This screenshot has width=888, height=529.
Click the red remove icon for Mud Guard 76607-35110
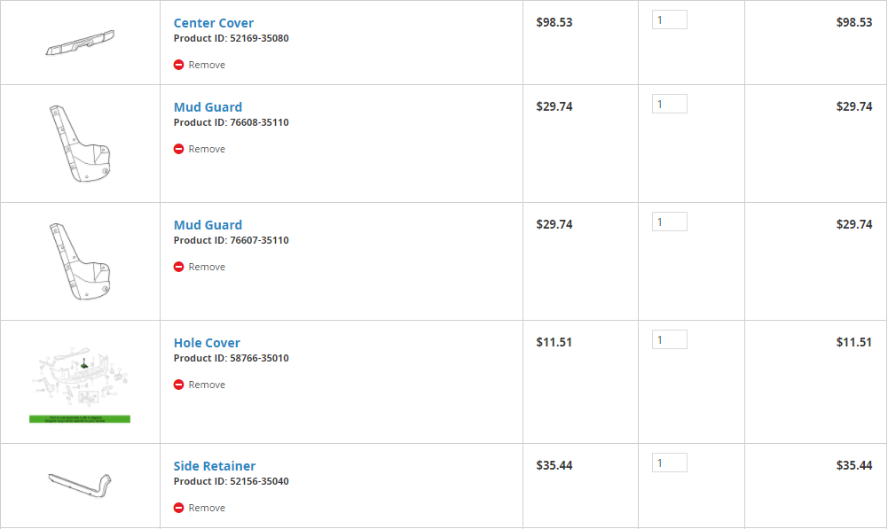(x=178, y=267)
